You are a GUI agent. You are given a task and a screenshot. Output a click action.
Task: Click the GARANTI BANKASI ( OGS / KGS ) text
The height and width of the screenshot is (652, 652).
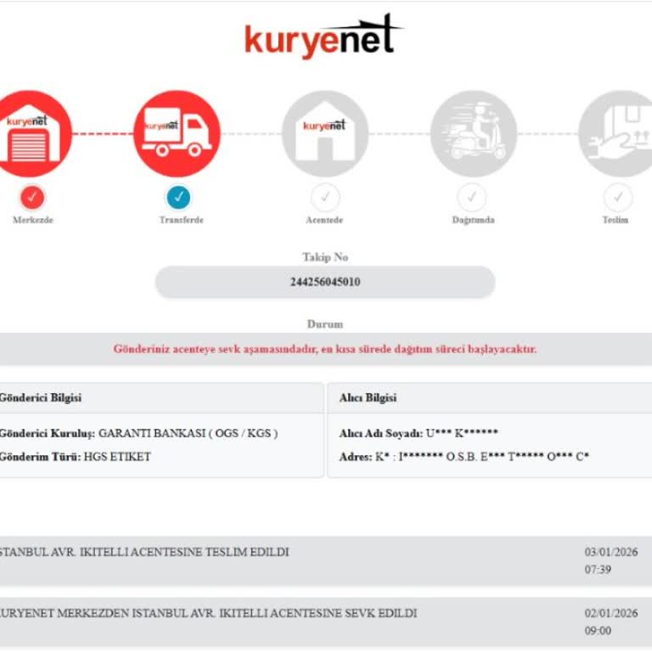[188, 433]
